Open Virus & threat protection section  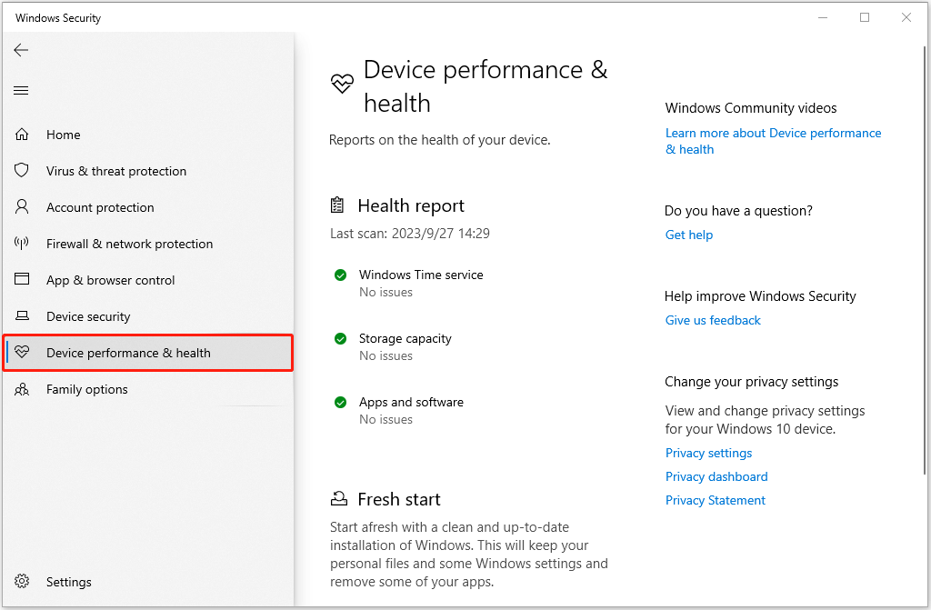click(x=148, y=171)
